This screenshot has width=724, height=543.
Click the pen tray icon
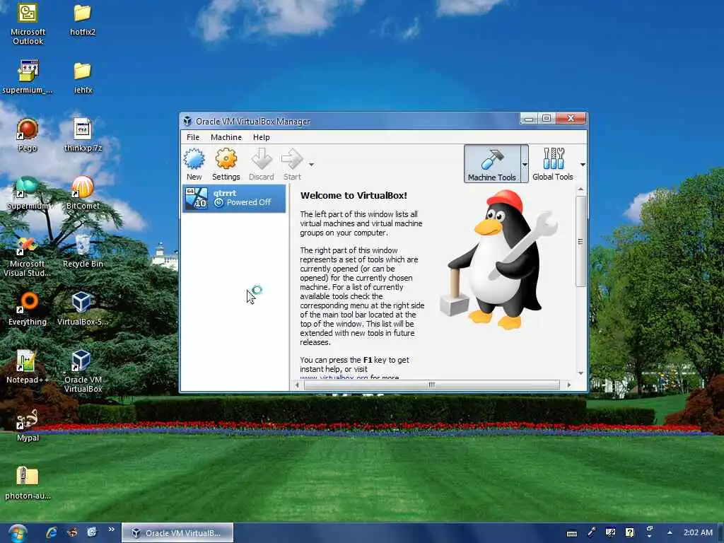(592, 533)
